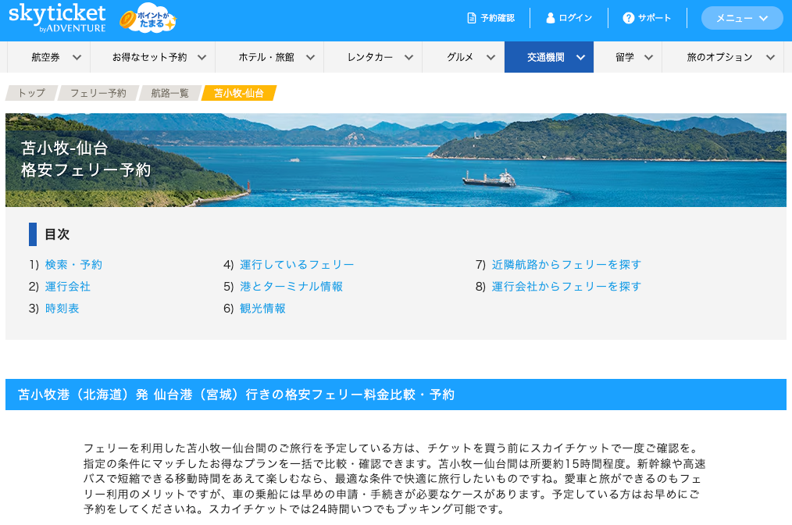Screen dimensions: 792x525
Task: Open the 旅のオプション menu
Action: (x=730, y=57)
